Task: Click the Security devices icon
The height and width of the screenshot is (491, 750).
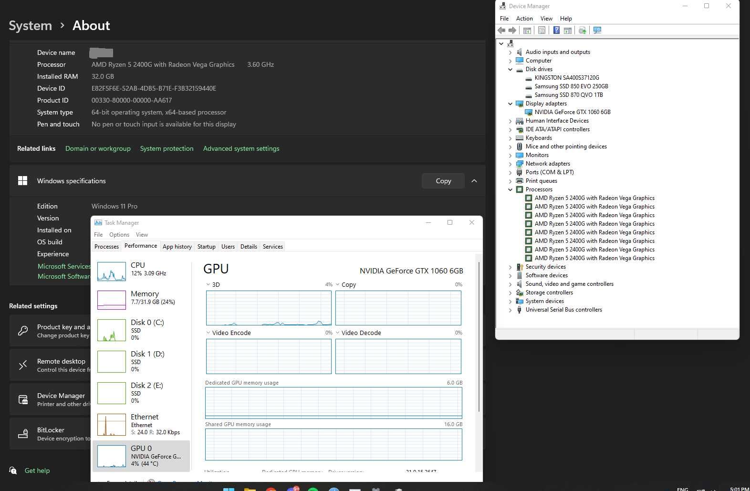Action: click(520, 267)
